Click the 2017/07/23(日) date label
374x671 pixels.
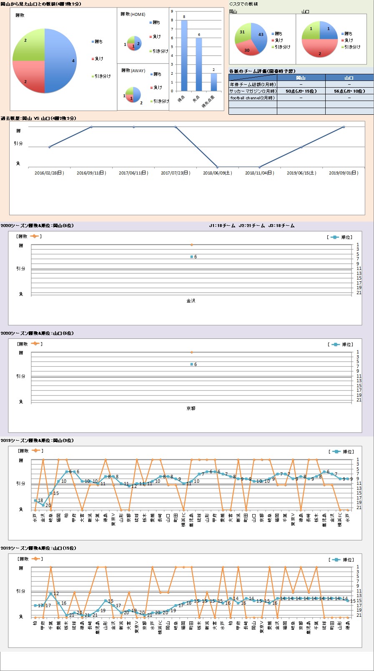176,173
